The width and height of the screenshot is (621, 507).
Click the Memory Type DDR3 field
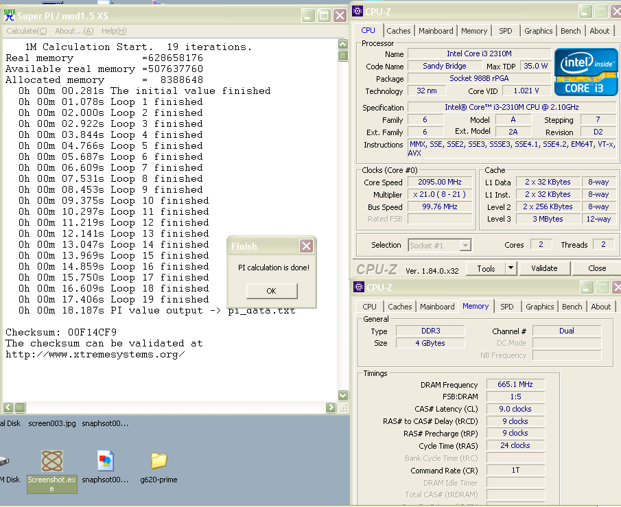pyautogui.click(x=430, y=331)
